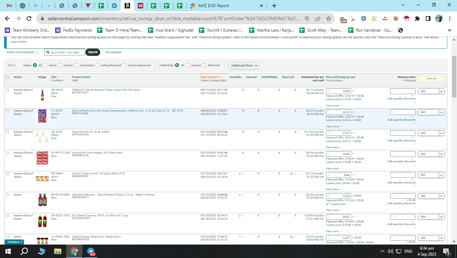Open the volume control in system tray
457x258 pixels.
coord(390,251)
